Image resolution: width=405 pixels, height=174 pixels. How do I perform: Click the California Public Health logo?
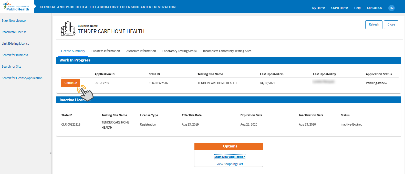coord(16,7)
